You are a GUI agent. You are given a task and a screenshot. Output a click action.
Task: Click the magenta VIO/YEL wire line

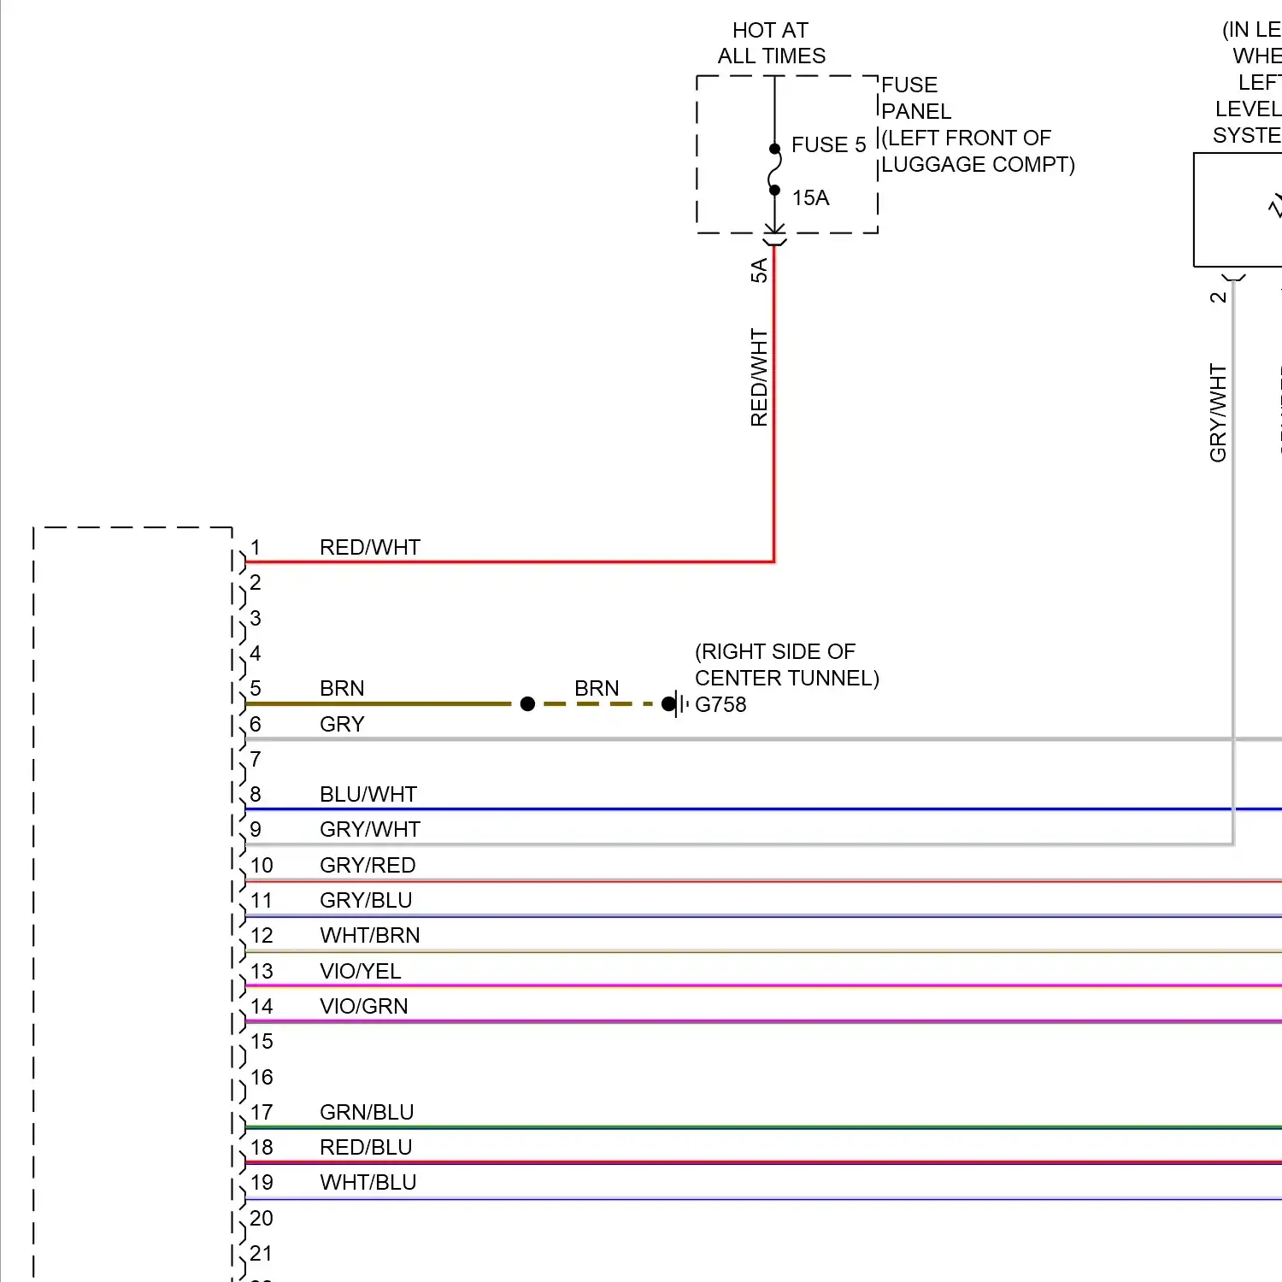coord(763,985)
